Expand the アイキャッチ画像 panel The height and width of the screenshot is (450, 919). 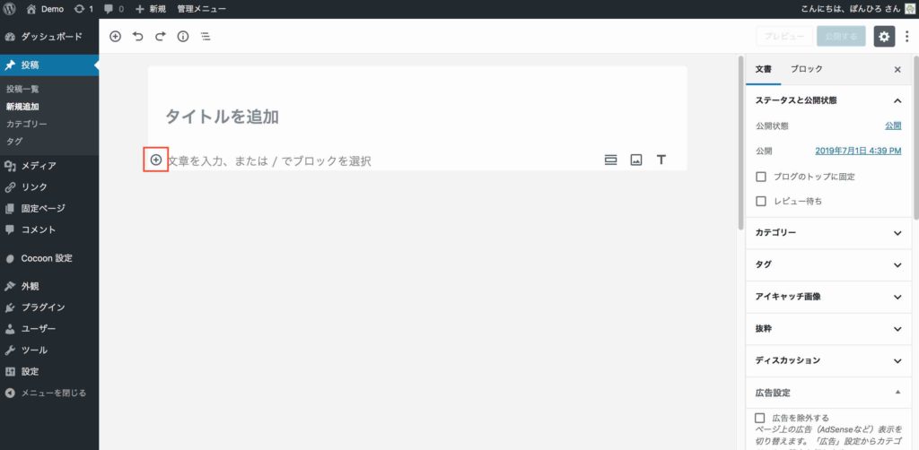pos(829,297)
